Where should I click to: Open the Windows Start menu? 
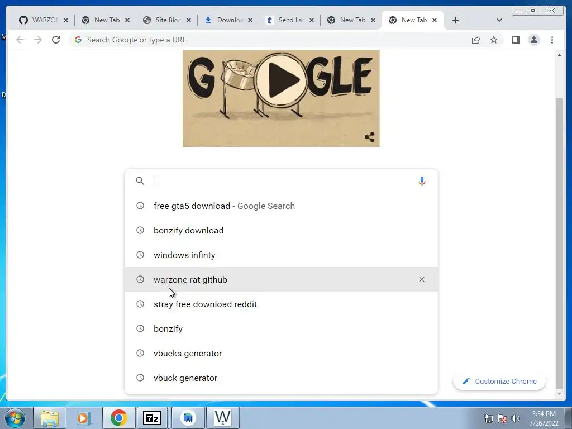(x=15, y=418)
